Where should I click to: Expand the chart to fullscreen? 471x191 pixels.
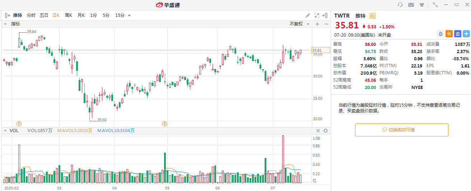pyautogui.click(x=317, y=15)
